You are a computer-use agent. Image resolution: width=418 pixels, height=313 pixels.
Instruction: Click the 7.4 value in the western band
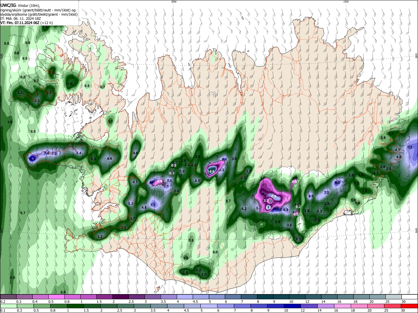(46, 153)
